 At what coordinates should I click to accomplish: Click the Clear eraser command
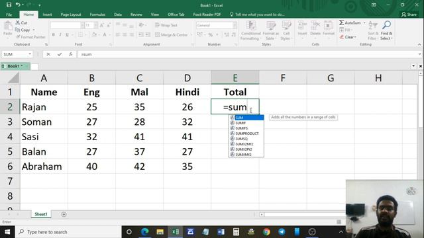pos(348,37)
